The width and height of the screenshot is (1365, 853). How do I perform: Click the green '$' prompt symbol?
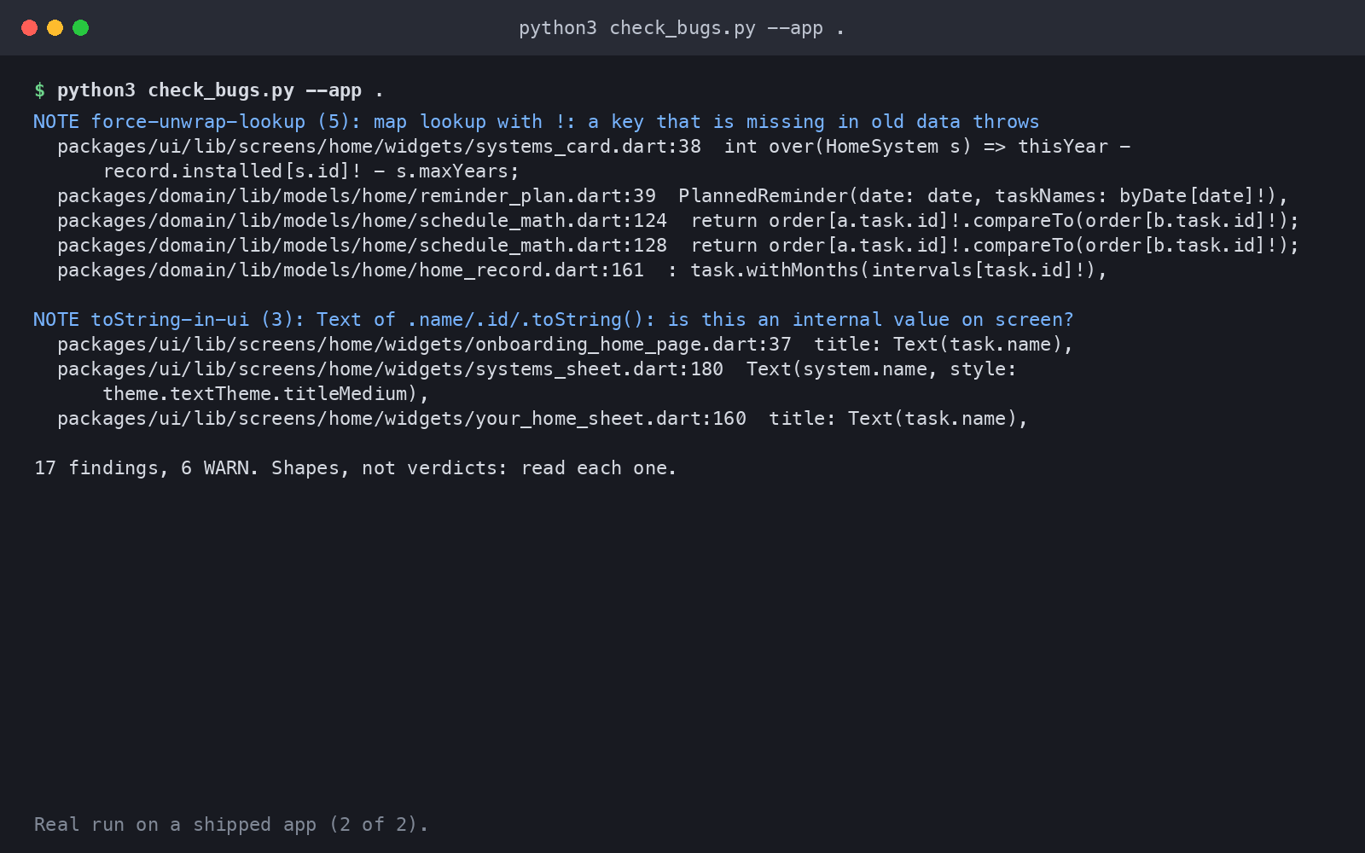click(39, 90)
